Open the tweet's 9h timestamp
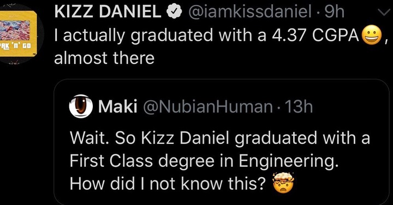 (335, 12)
